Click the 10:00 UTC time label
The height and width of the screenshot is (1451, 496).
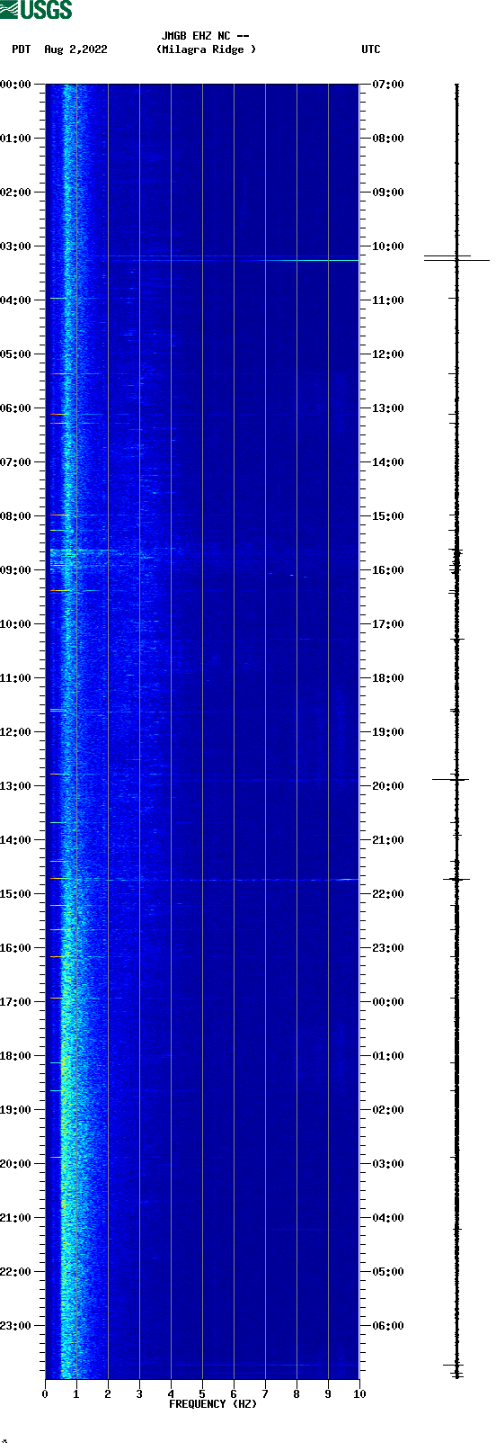pos(388,246)
